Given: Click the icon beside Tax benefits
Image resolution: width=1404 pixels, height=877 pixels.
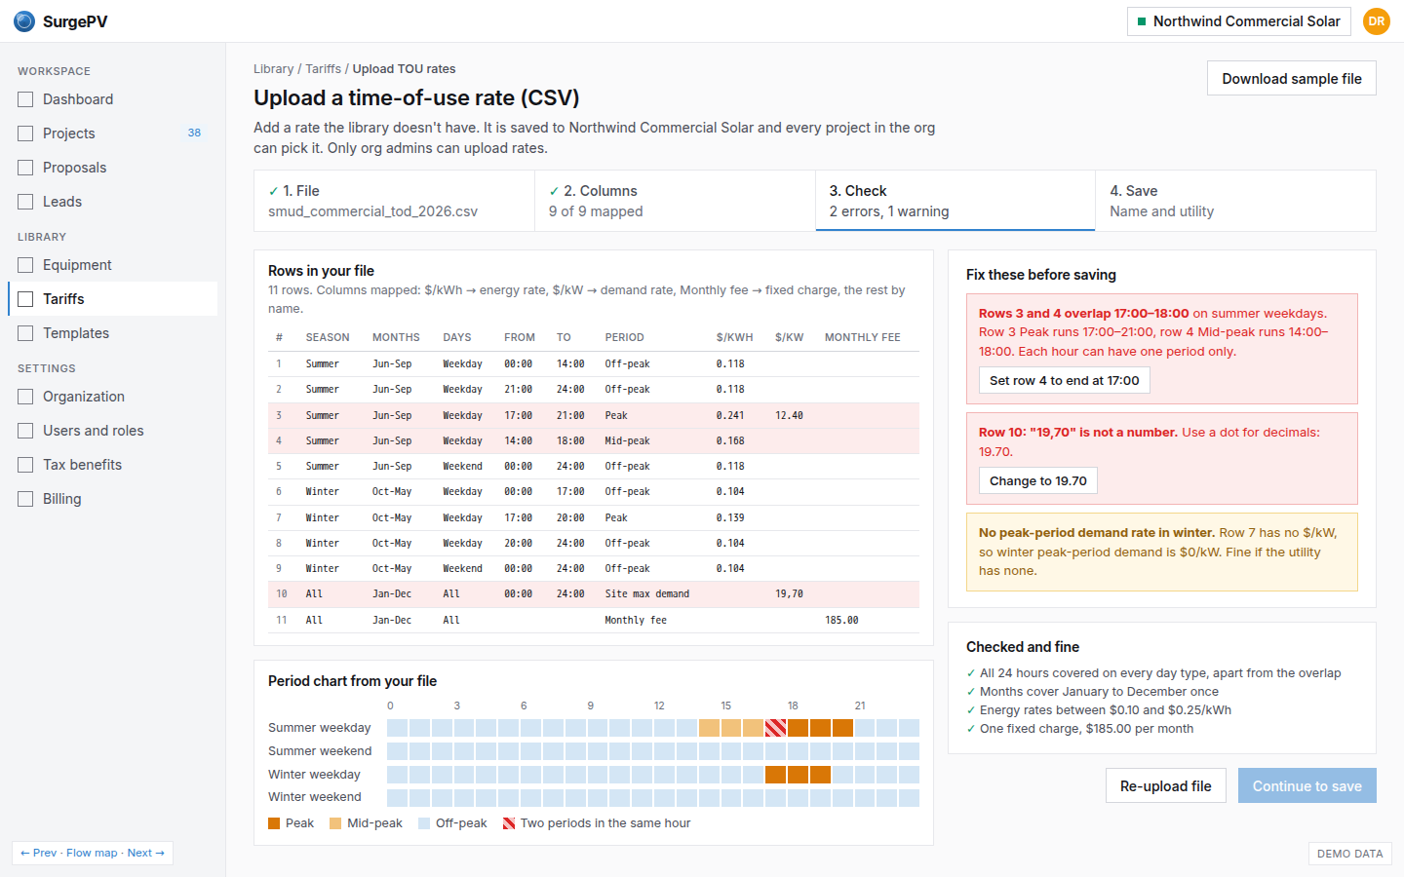Looking at the screenshot, I should point(25,465).
